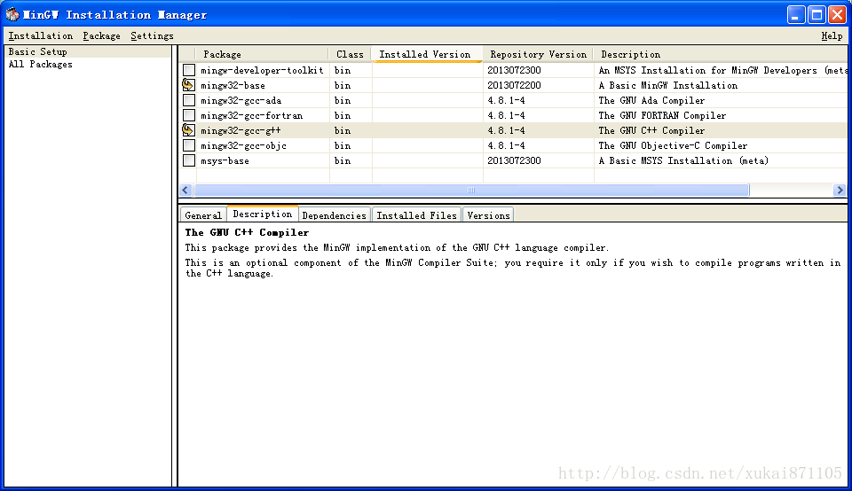Select the mingw32-gcc-objc package name
The height and width of the screenshot is (491, 852).
point(243,145)
